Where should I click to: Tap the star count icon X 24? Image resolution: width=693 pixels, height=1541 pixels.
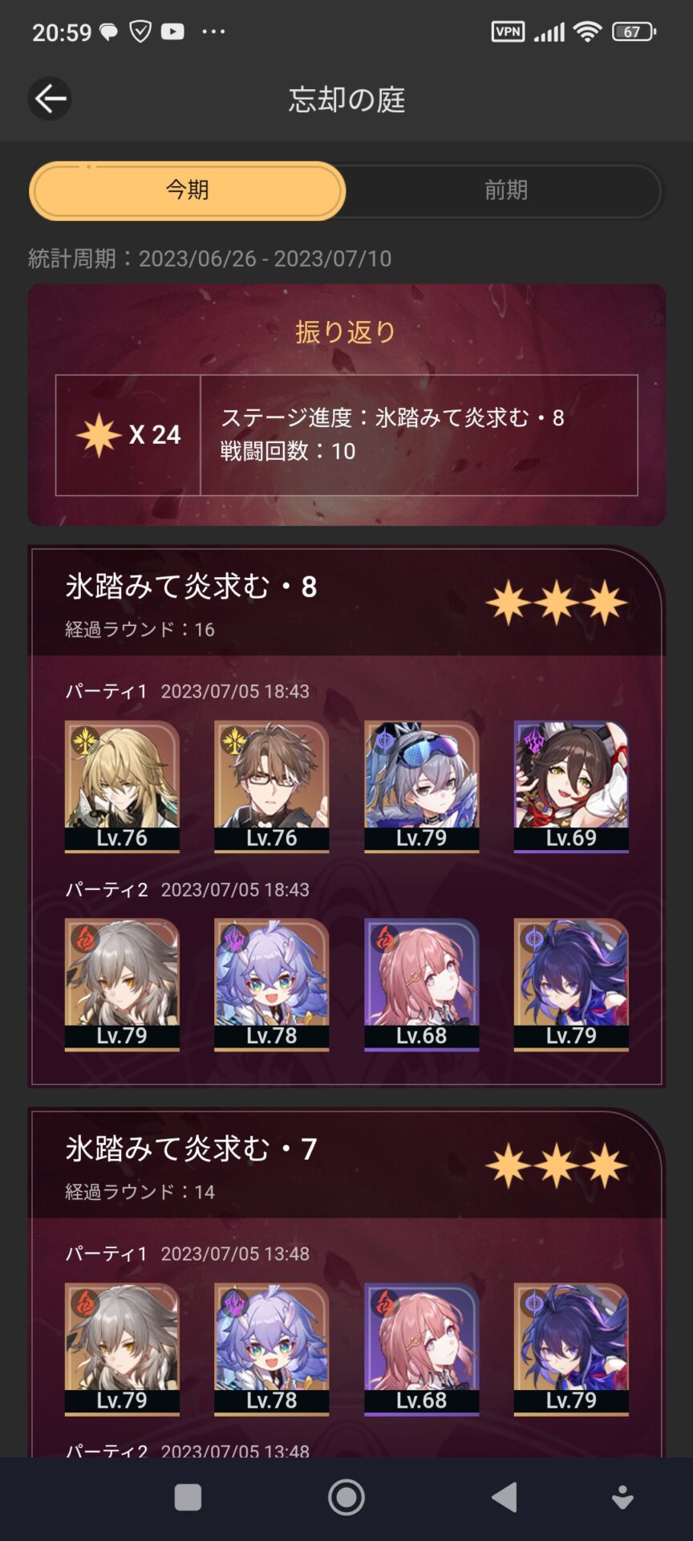(128, 434)
